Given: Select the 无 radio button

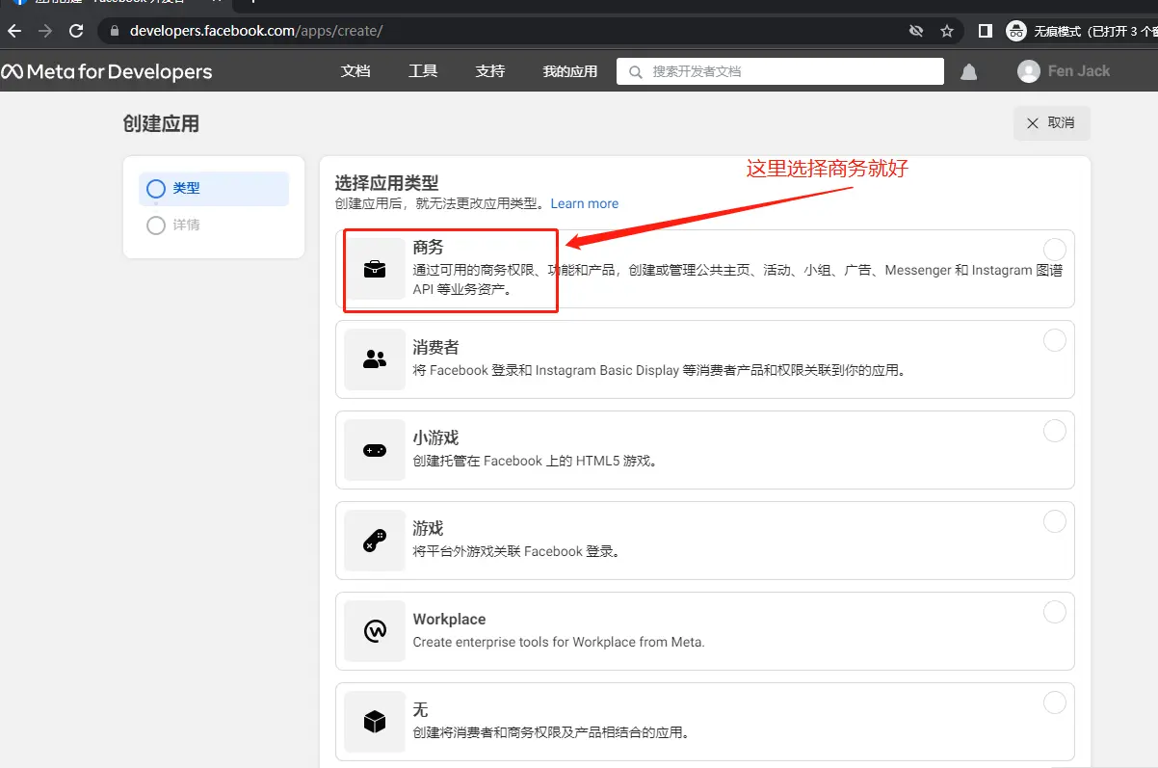Looking at the screenshot, I should point(1055,702).
